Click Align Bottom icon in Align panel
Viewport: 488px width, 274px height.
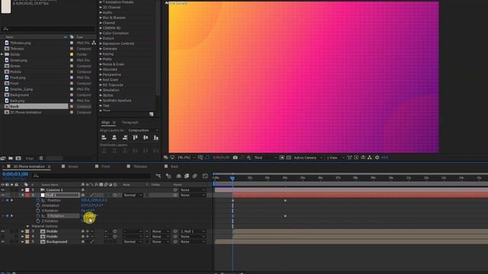pos(156,137)
